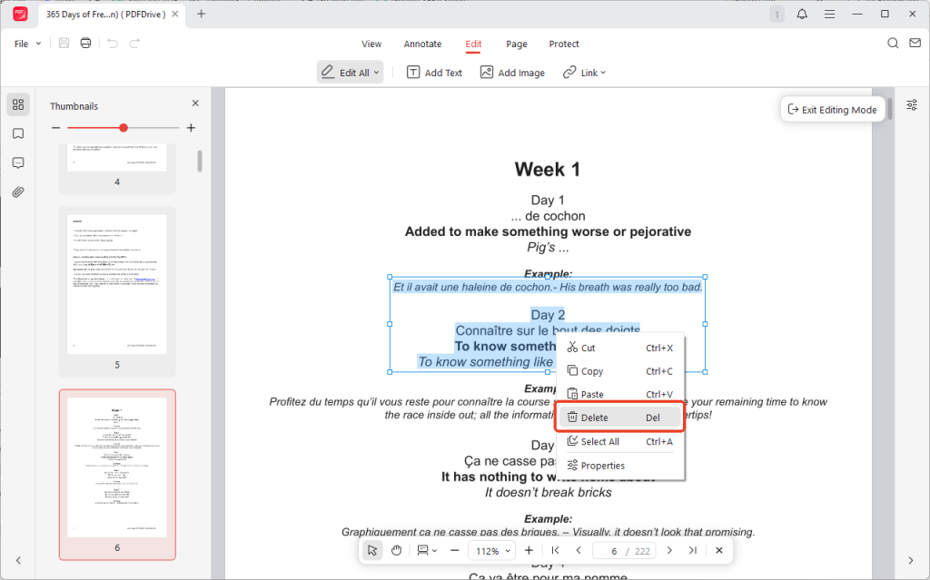Toggle the Thumbnails panel sidebar button
The height and width of the screenshot is (580, 930).
[18, 104]
